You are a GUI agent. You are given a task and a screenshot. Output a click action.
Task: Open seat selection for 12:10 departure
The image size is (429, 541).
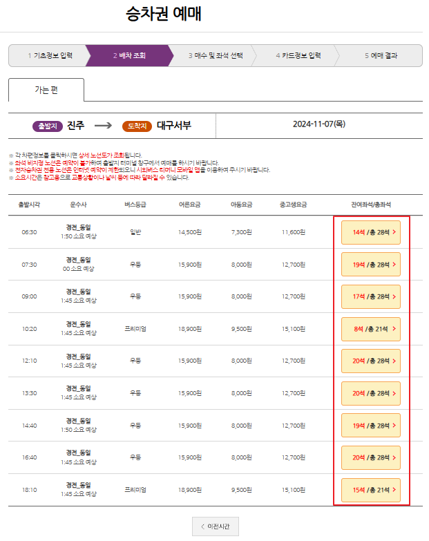click(371, 361)
